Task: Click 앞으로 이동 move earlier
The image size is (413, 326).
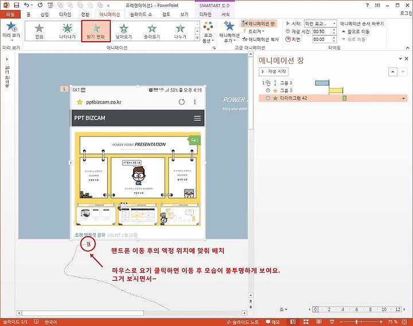Action: click(356, 32)
